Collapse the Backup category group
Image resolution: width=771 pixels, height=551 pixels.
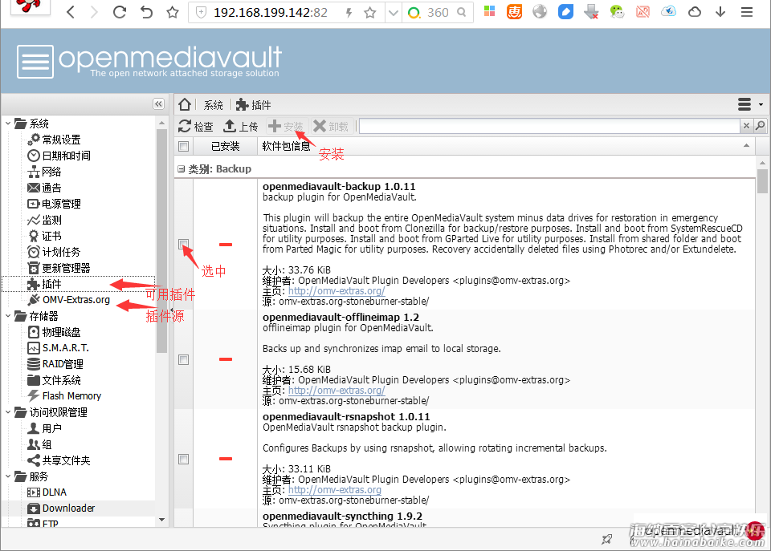pyautogui.click(x=181, y=169)
